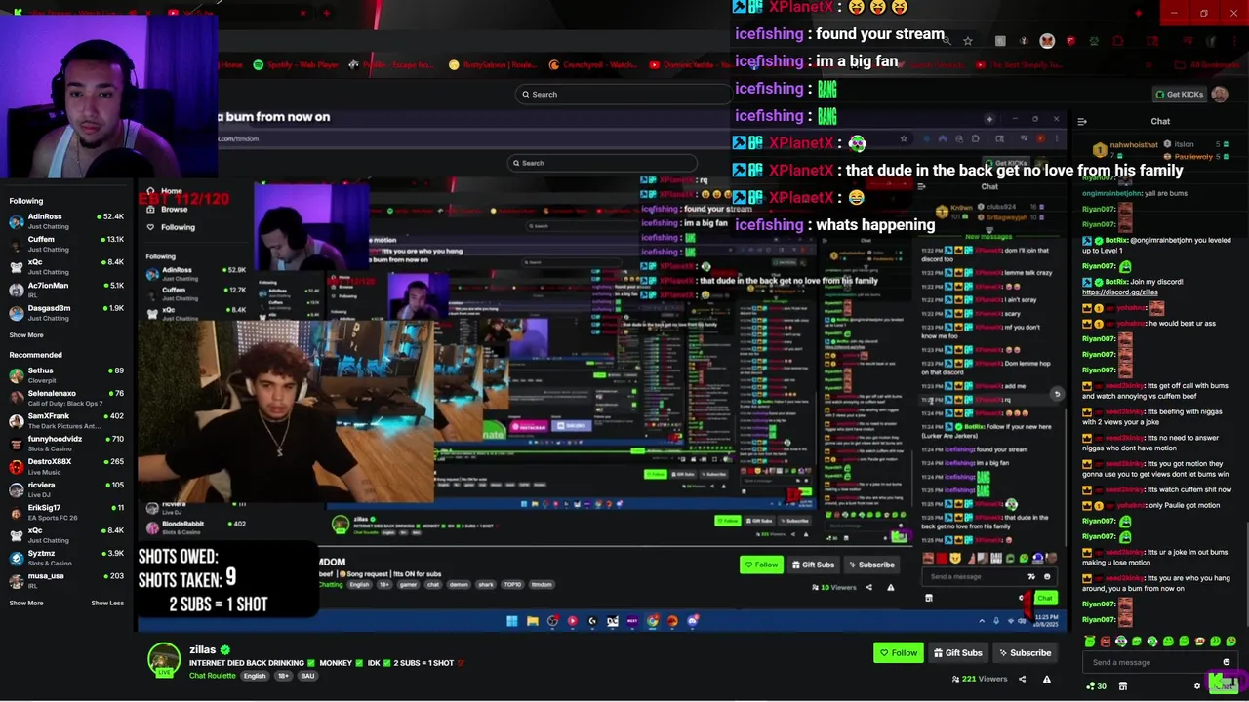Click Chrome icon in the streamed taskbar
1249x702 pixels.
tap(652, 621)
